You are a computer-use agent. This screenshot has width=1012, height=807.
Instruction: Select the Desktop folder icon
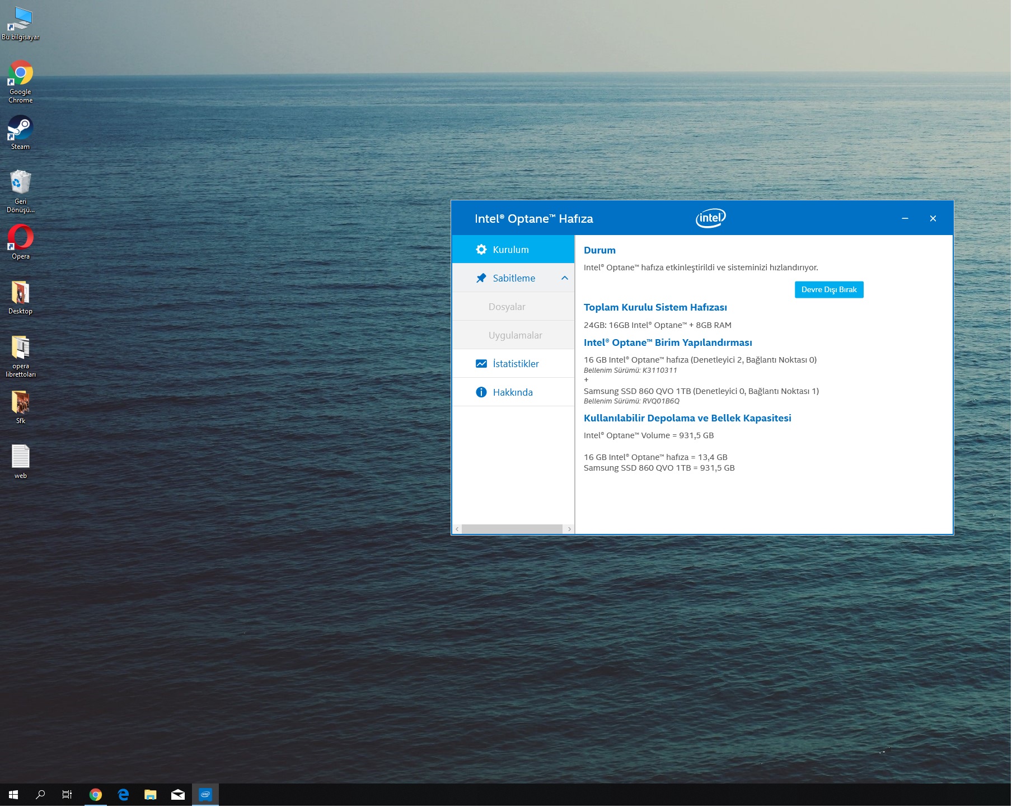pos(21,298)
